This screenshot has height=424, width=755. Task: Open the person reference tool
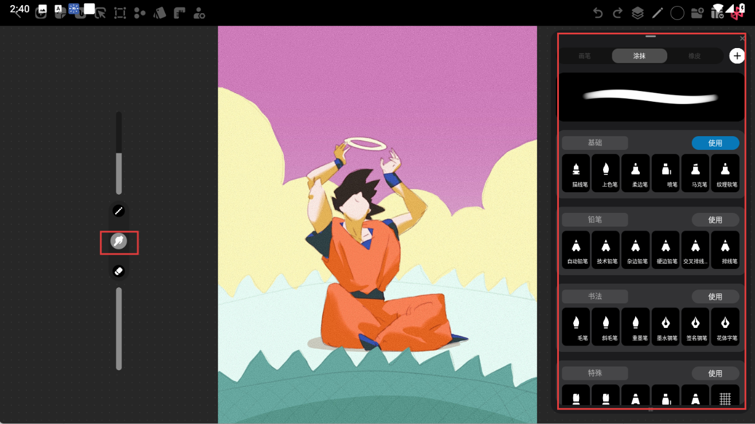[199, 13]
